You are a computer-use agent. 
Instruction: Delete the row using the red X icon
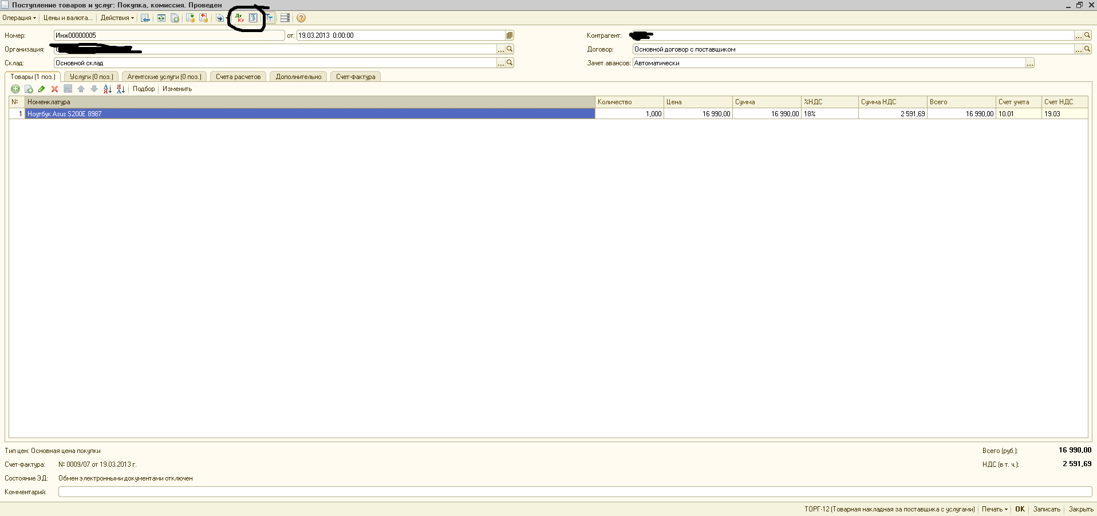55,89
